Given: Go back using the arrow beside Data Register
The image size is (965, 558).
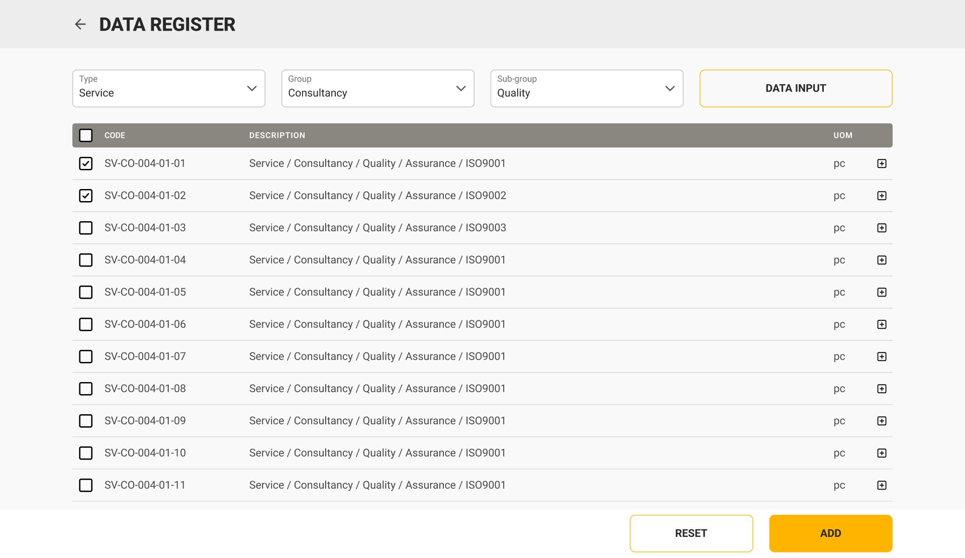Looking at the screenshot, I should pyautogui.click(x=80, y=24).
